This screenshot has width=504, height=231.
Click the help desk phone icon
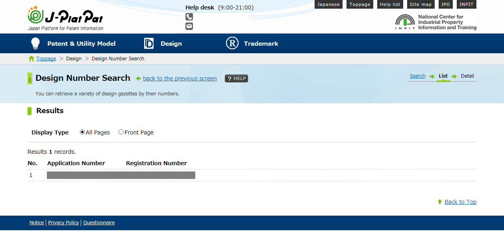click(x=189, y=17)
